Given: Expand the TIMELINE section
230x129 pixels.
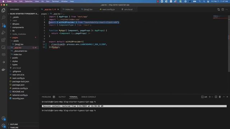Looking at the screenshot, I should [x=14, y=128].
